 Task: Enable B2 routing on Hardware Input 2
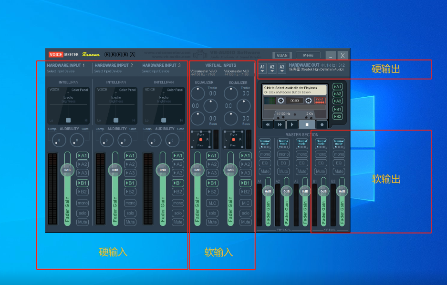130,192
